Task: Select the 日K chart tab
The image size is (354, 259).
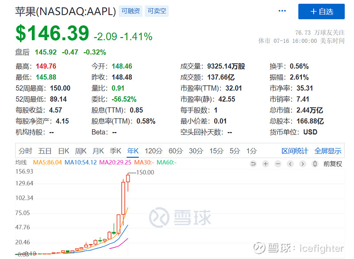Action: click(63, 151)
